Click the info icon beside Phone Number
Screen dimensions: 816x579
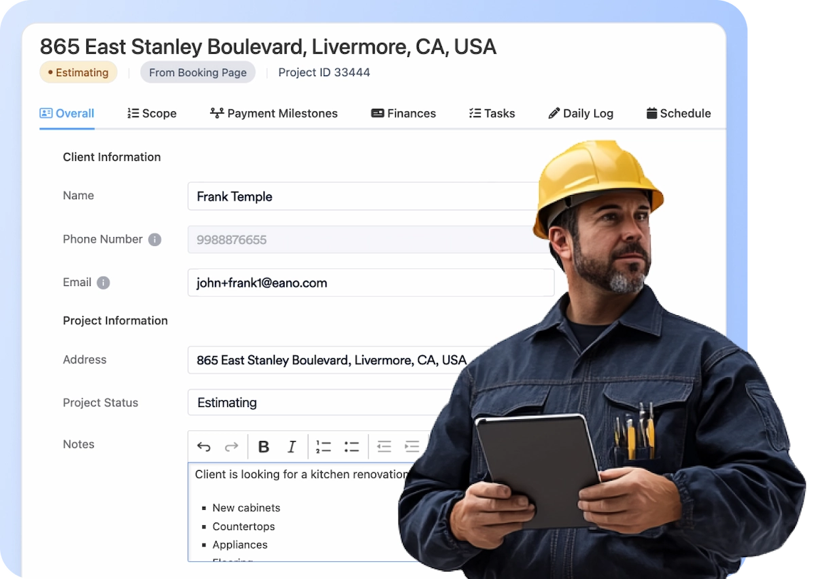point(155,240)
